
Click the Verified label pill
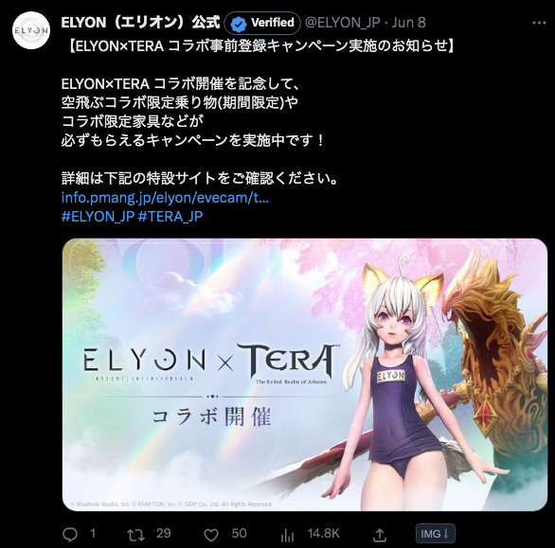click(x=262, y=23)
